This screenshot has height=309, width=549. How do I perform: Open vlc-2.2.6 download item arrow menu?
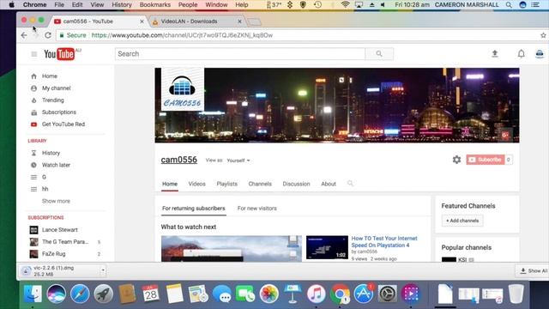click(x=103, y=270)
